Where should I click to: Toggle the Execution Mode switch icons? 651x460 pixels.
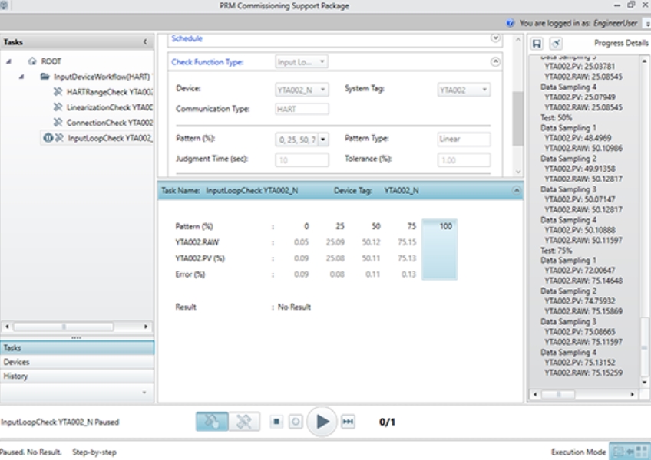630,452
